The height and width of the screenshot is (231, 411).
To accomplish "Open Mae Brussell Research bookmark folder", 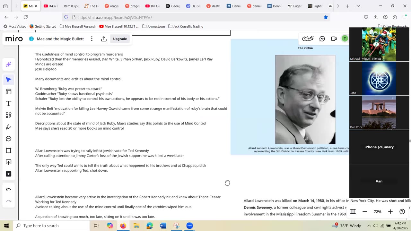I will pyautogui.click(x=78, y=26).
